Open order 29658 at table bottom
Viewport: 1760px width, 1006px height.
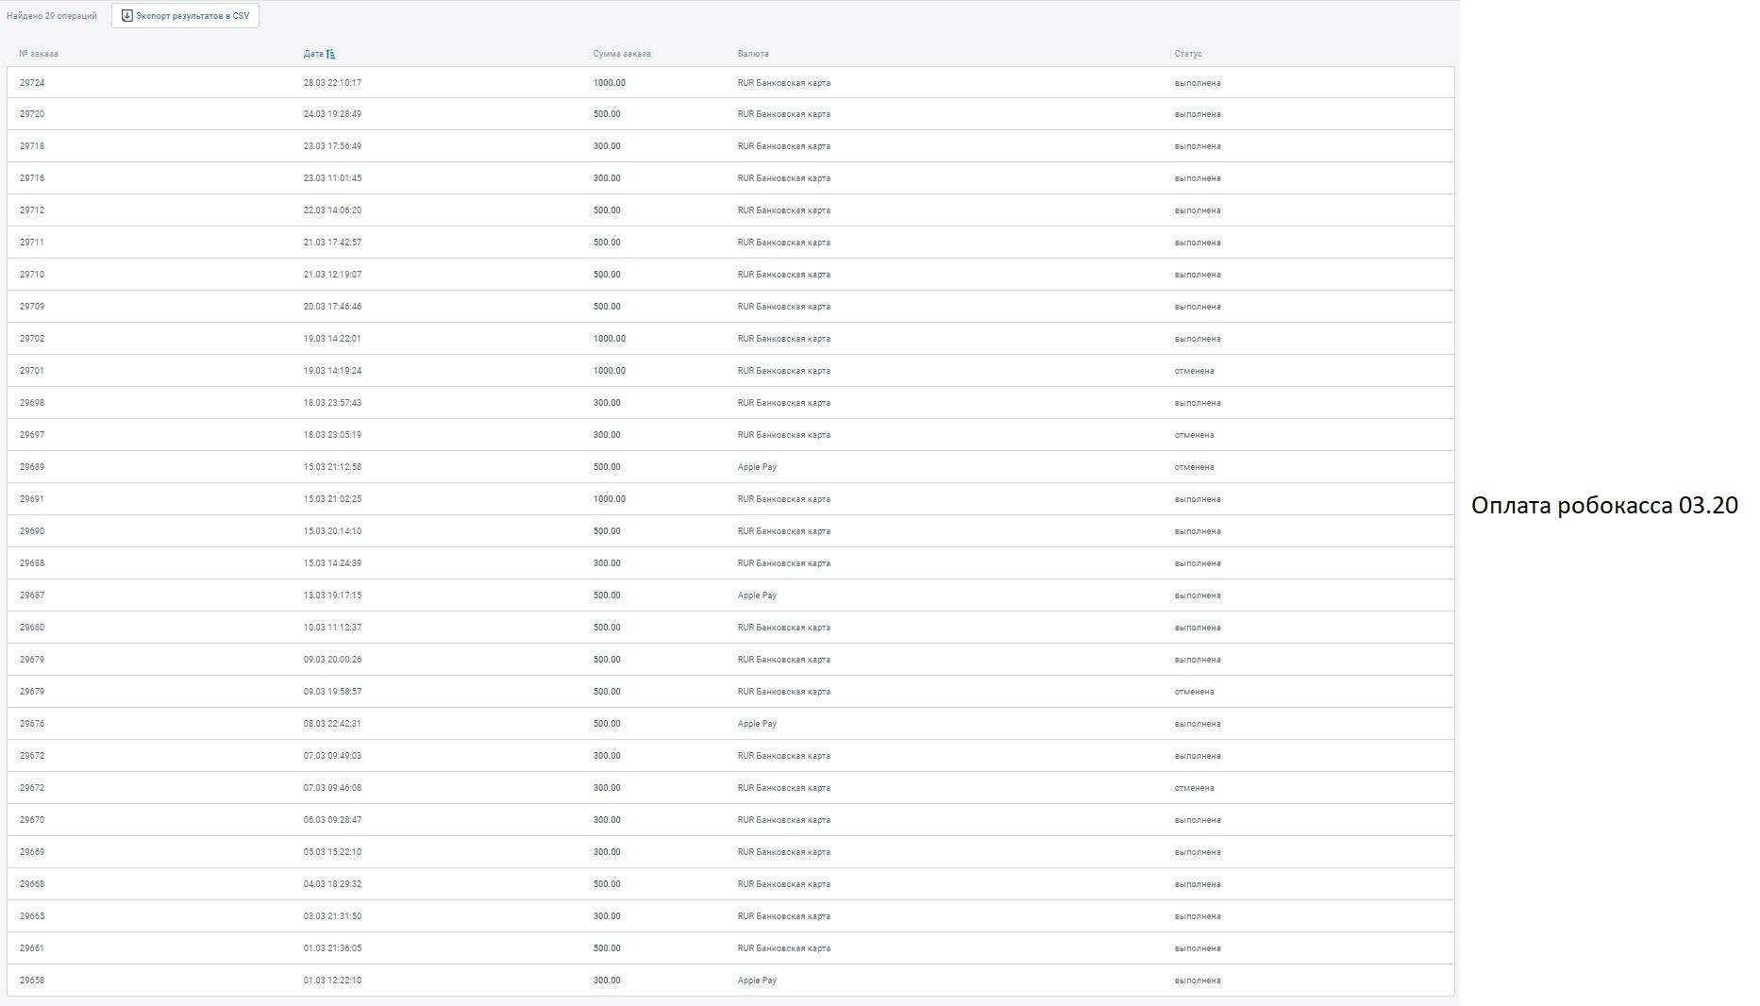point(730,981)
